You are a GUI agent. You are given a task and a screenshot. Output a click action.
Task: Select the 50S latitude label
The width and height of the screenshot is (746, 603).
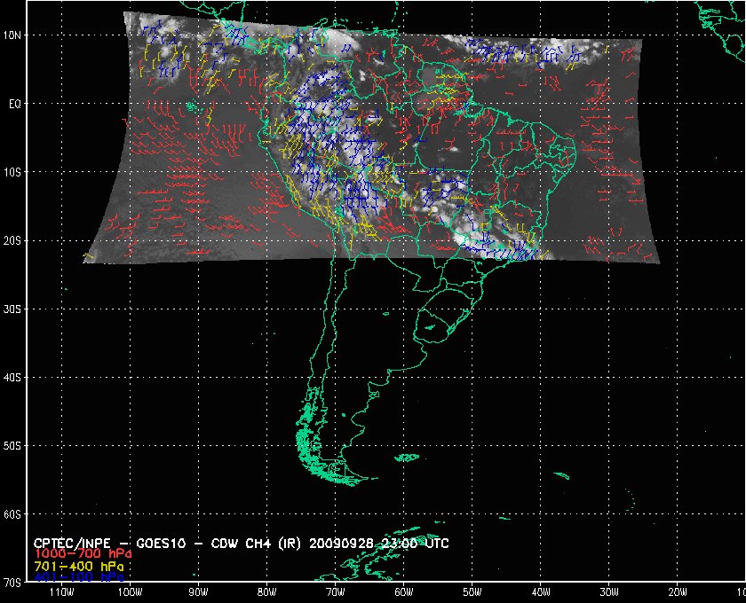click(x=12, y=446)
